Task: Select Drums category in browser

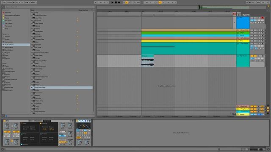Action: [7, 39]
